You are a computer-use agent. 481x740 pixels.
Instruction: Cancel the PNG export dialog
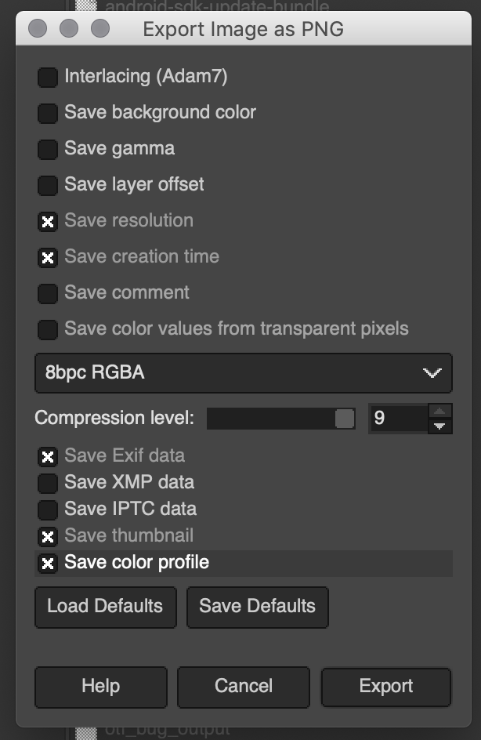(244, 687)
